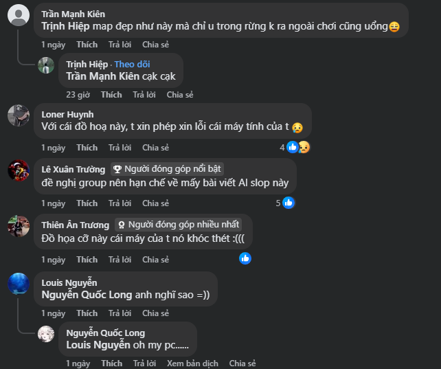
Task: Open Lê Xuân Trường's avatar
Action: (x=19, y=170)
